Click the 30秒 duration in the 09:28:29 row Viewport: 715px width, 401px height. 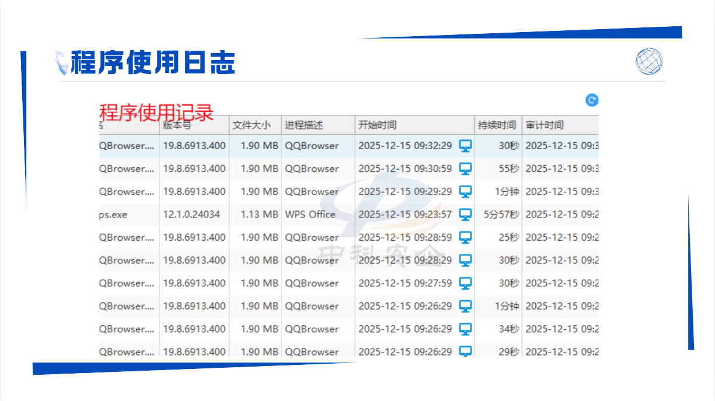509,260
